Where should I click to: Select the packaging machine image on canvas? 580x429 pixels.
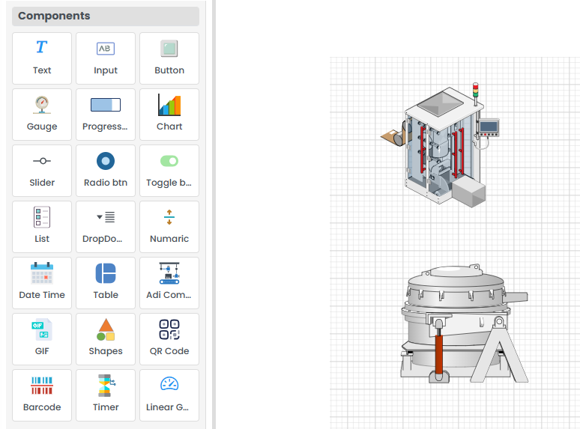(440, 144)
